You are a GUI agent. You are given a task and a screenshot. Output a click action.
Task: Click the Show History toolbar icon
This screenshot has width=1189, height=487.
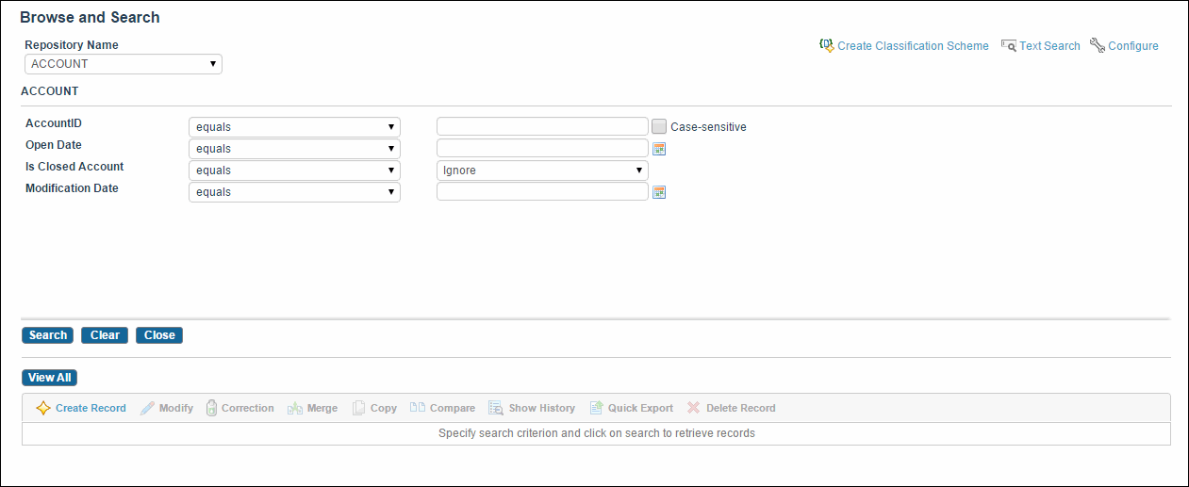(x=496, y=408)
